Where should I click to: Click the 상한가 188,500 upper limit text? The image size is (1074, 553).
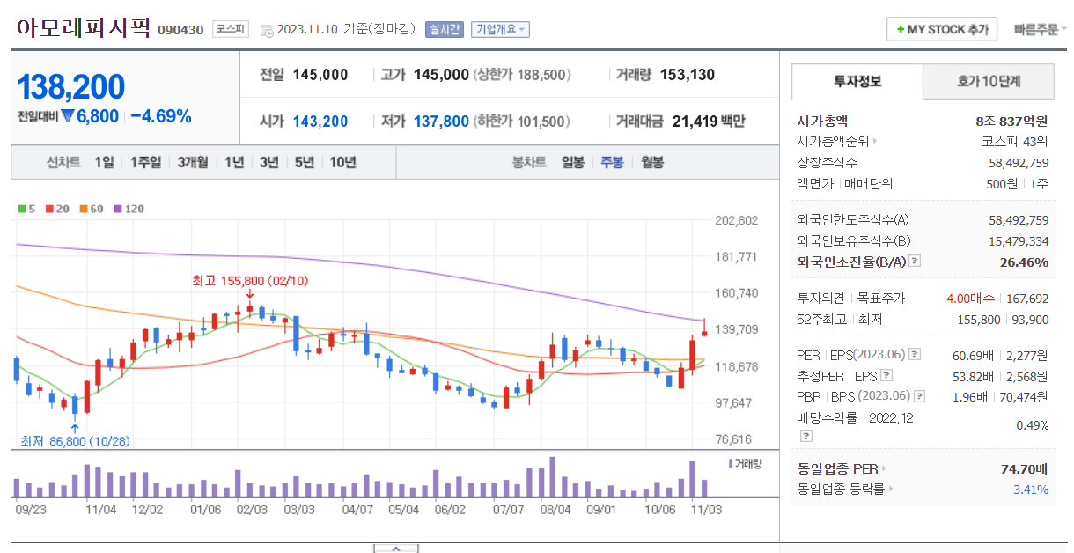pos(522,75)
